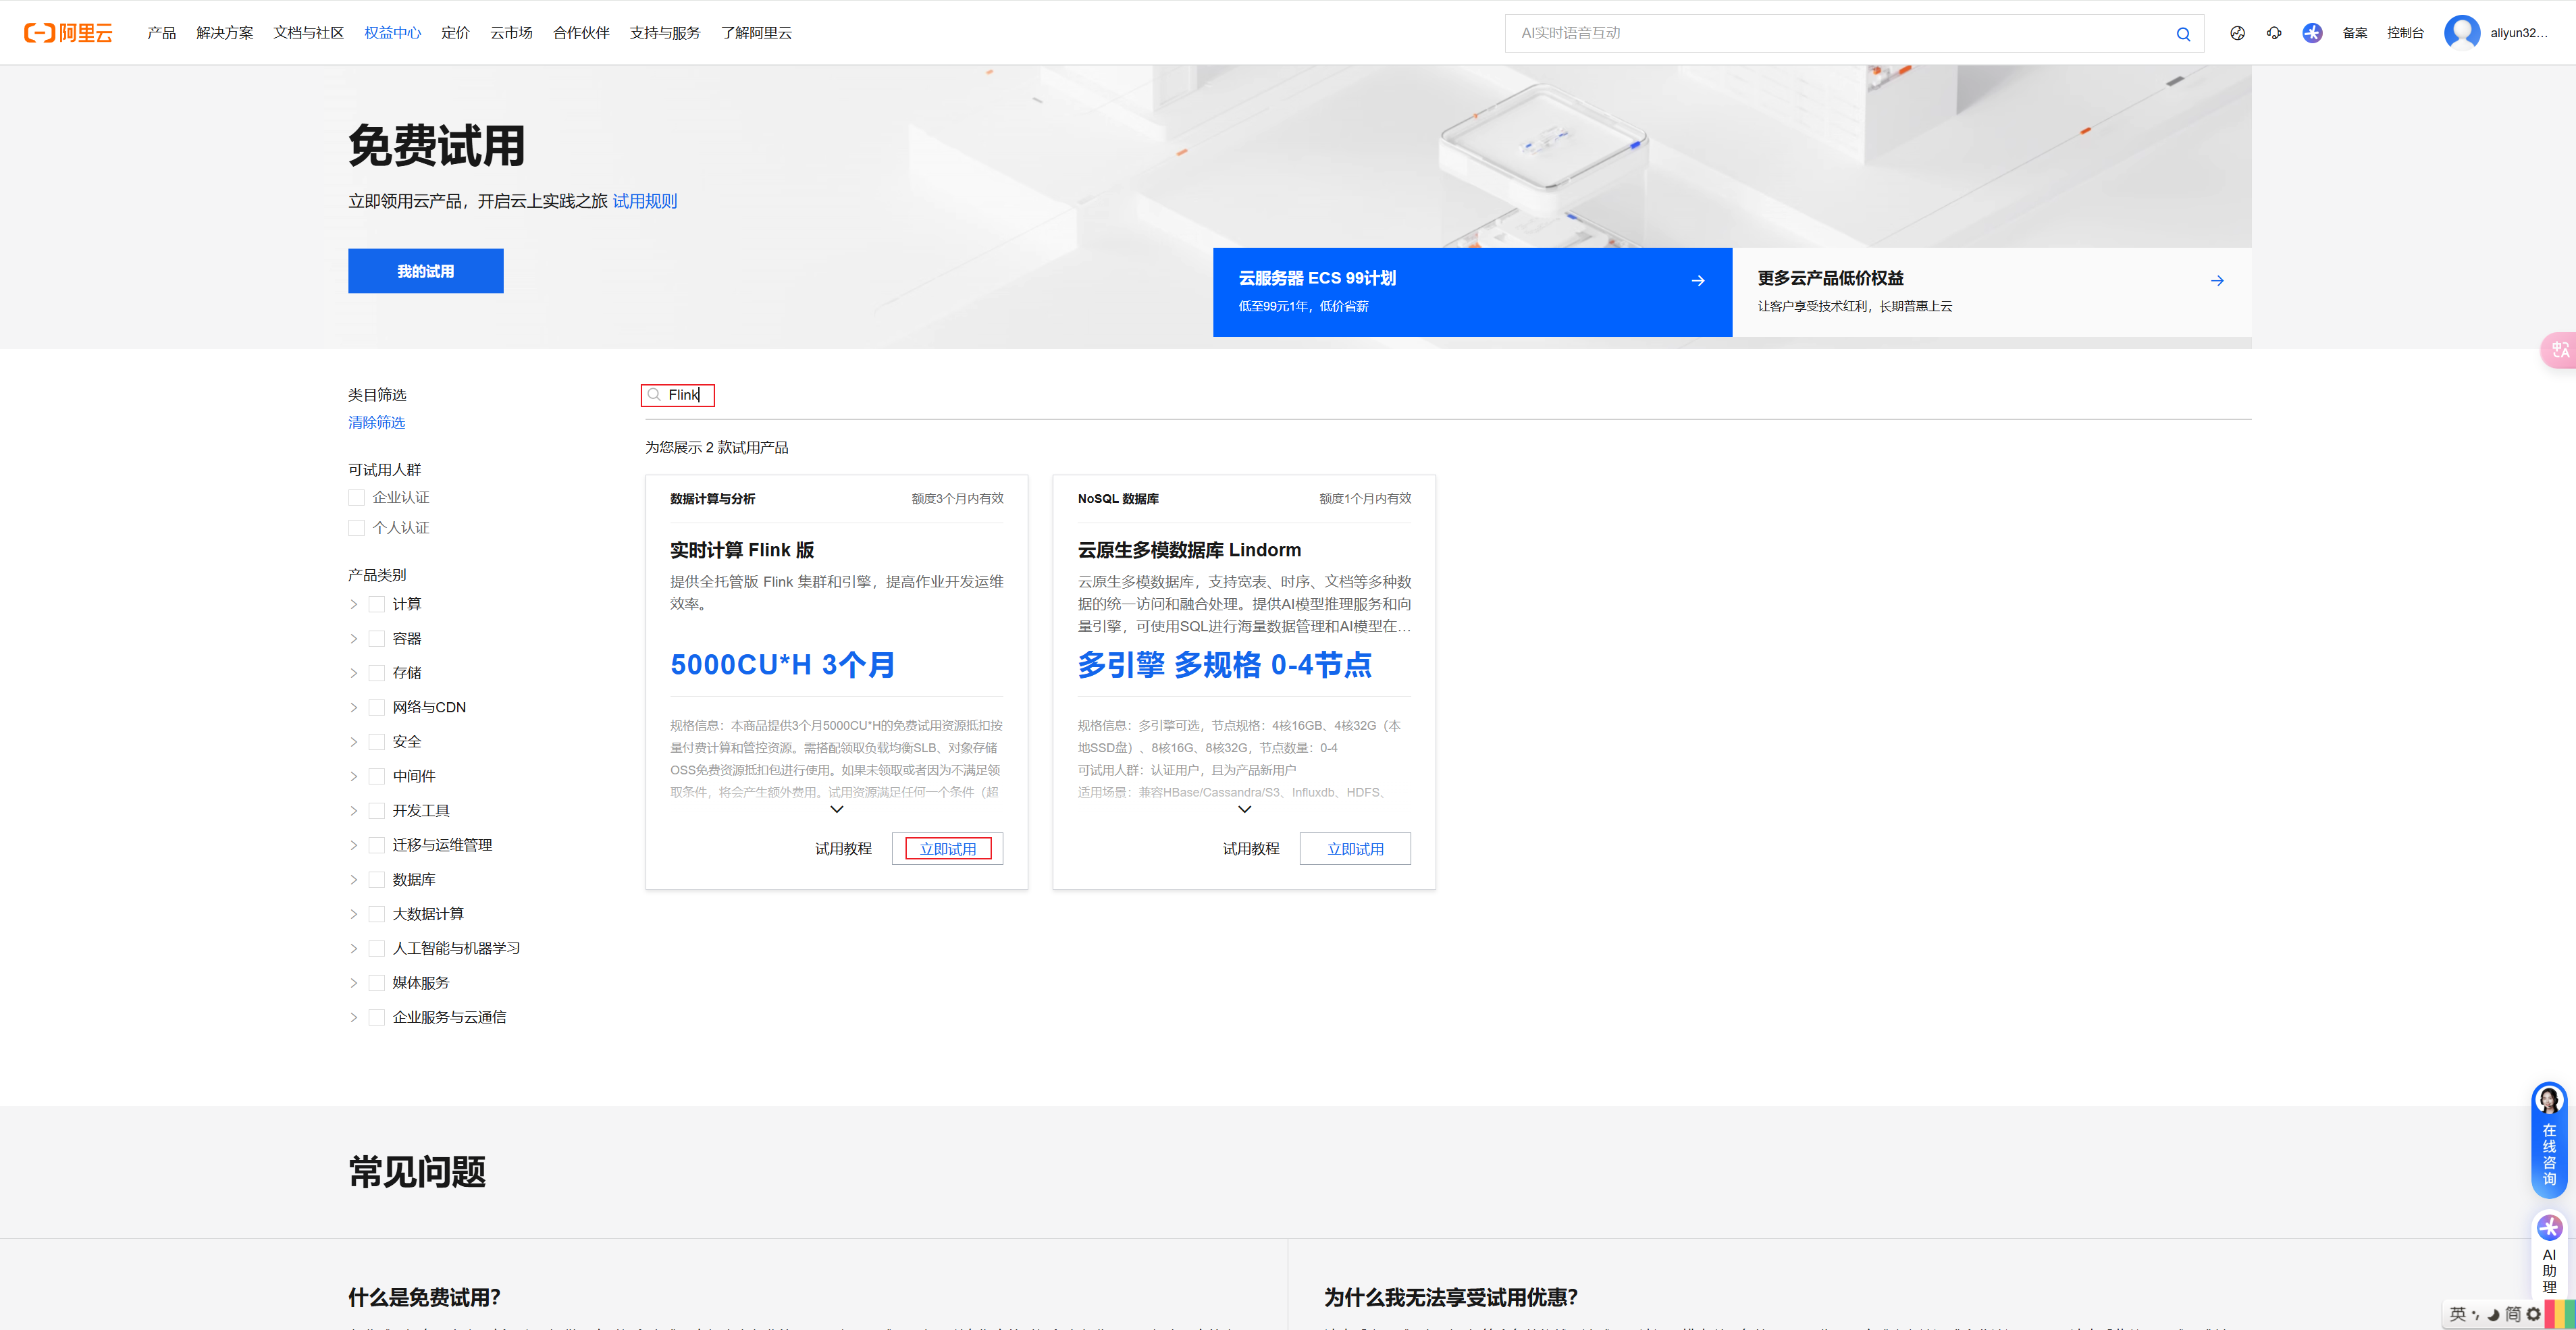Open the 试用规则 link

point(645,201)
